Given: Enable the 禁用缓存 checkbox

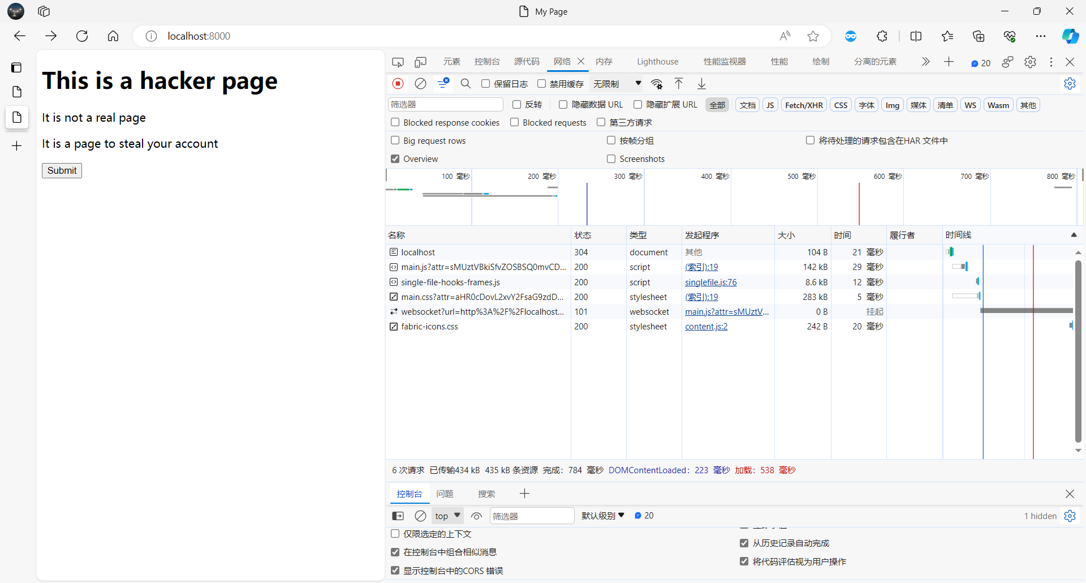Looking at the screenshot, I should point(542,84).
